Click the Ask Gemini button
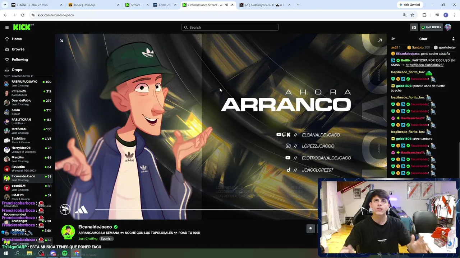The image size is (460, 258). (409, 5)
